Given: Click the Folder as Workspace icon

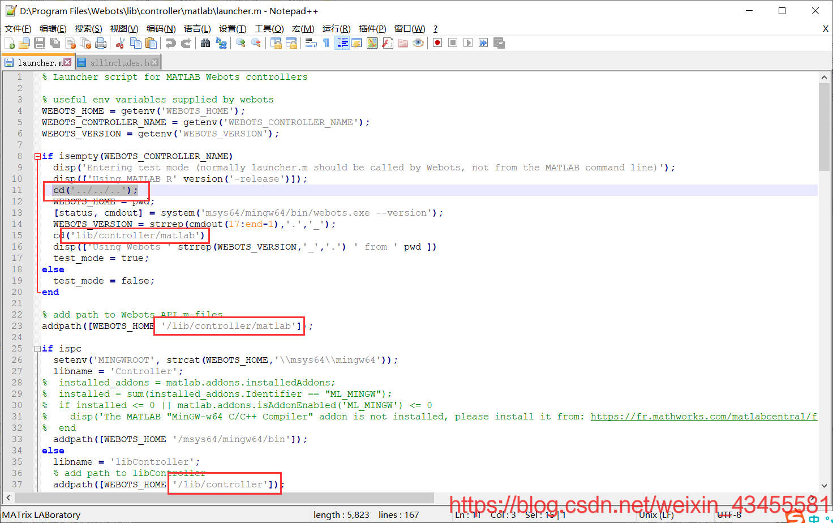Looking at the screenshot, I should coord(403,43).
